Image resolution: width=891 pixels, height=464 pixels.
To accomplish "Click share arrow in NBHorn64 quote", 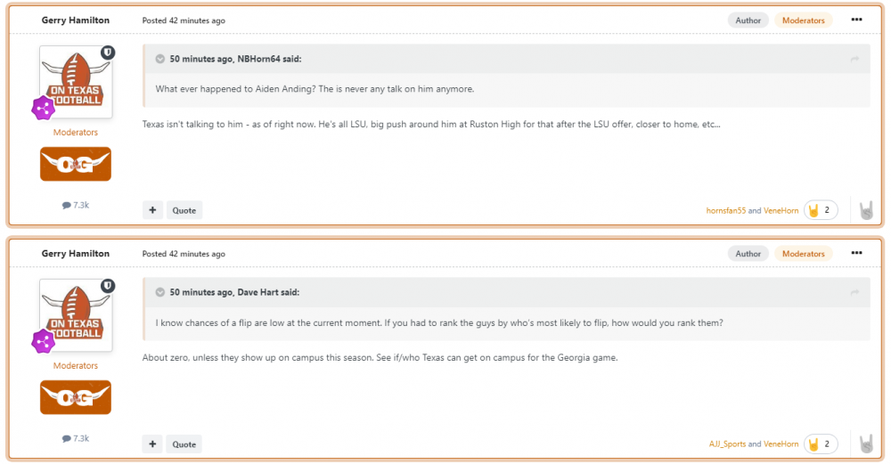I will click(x=854, y=59).
